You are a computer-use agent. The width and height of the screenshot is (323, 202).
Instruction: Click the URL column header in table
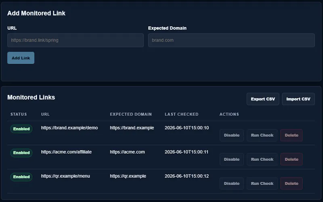coord(45,114)
